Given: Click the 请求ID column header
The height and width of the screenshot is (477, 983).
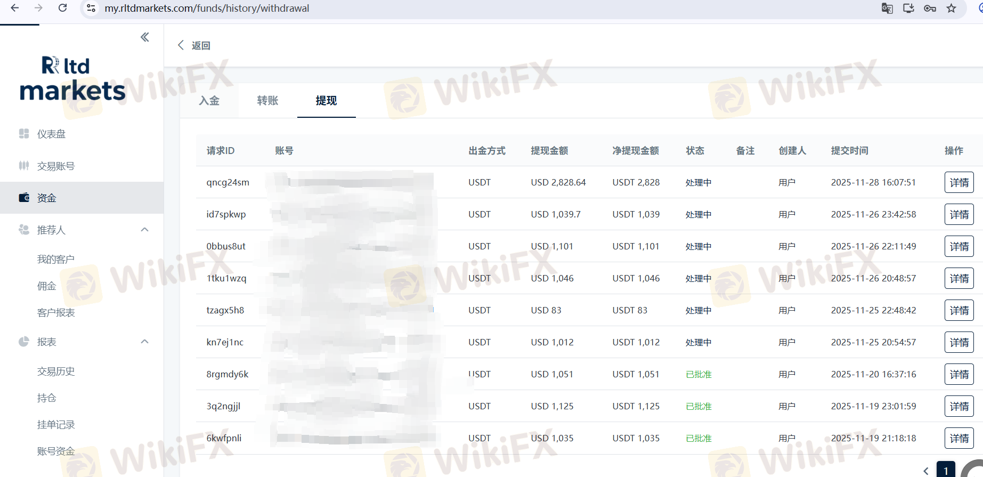Looking at the screenshot, I should [x=221, y=151].
